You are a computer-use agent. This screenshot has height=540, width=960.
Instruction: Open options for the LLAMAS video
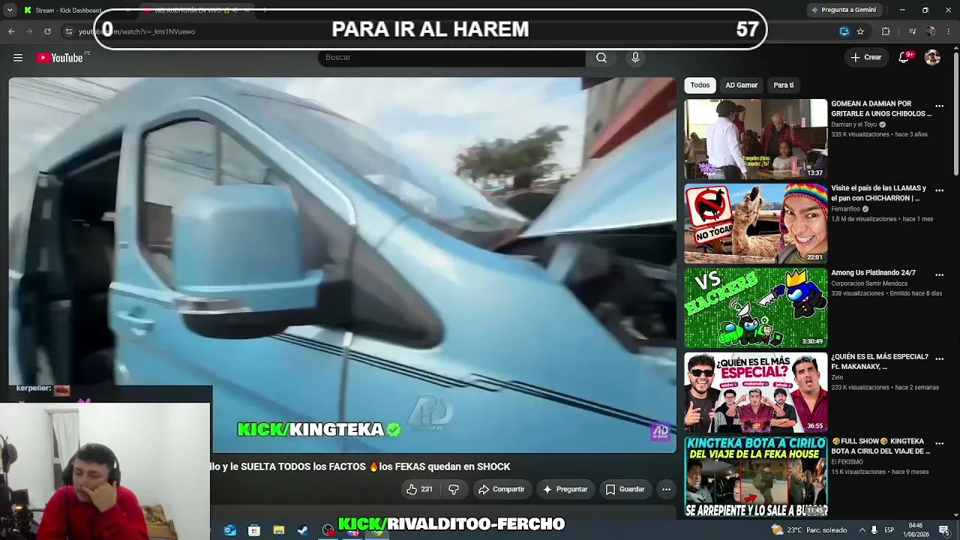point(939,190)
